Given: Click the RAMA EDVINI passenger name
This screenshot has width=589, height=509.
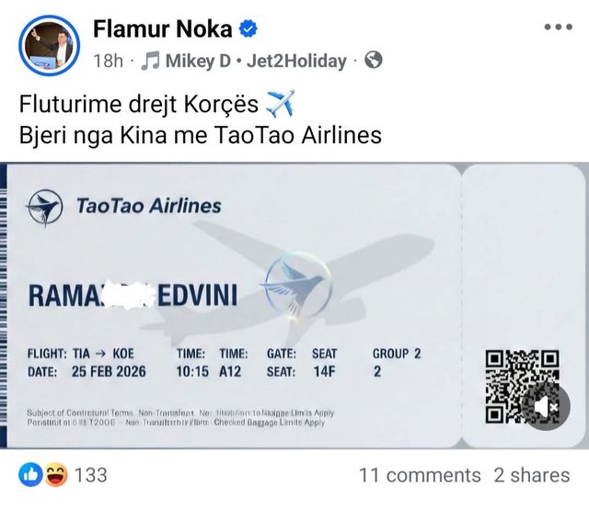Looking at the screenshot, I should click(x=133, y=295).
